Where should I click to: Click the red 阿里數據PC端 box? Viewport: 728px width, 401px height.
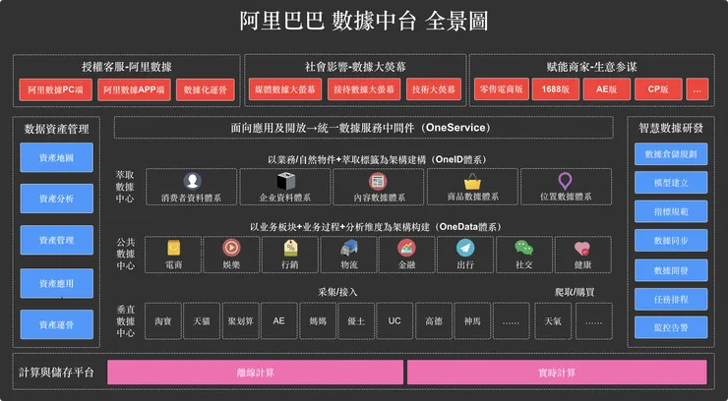(56, 90)
